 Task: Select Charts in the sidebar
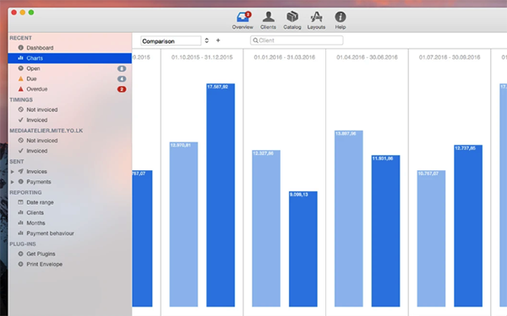click(70, 58)
